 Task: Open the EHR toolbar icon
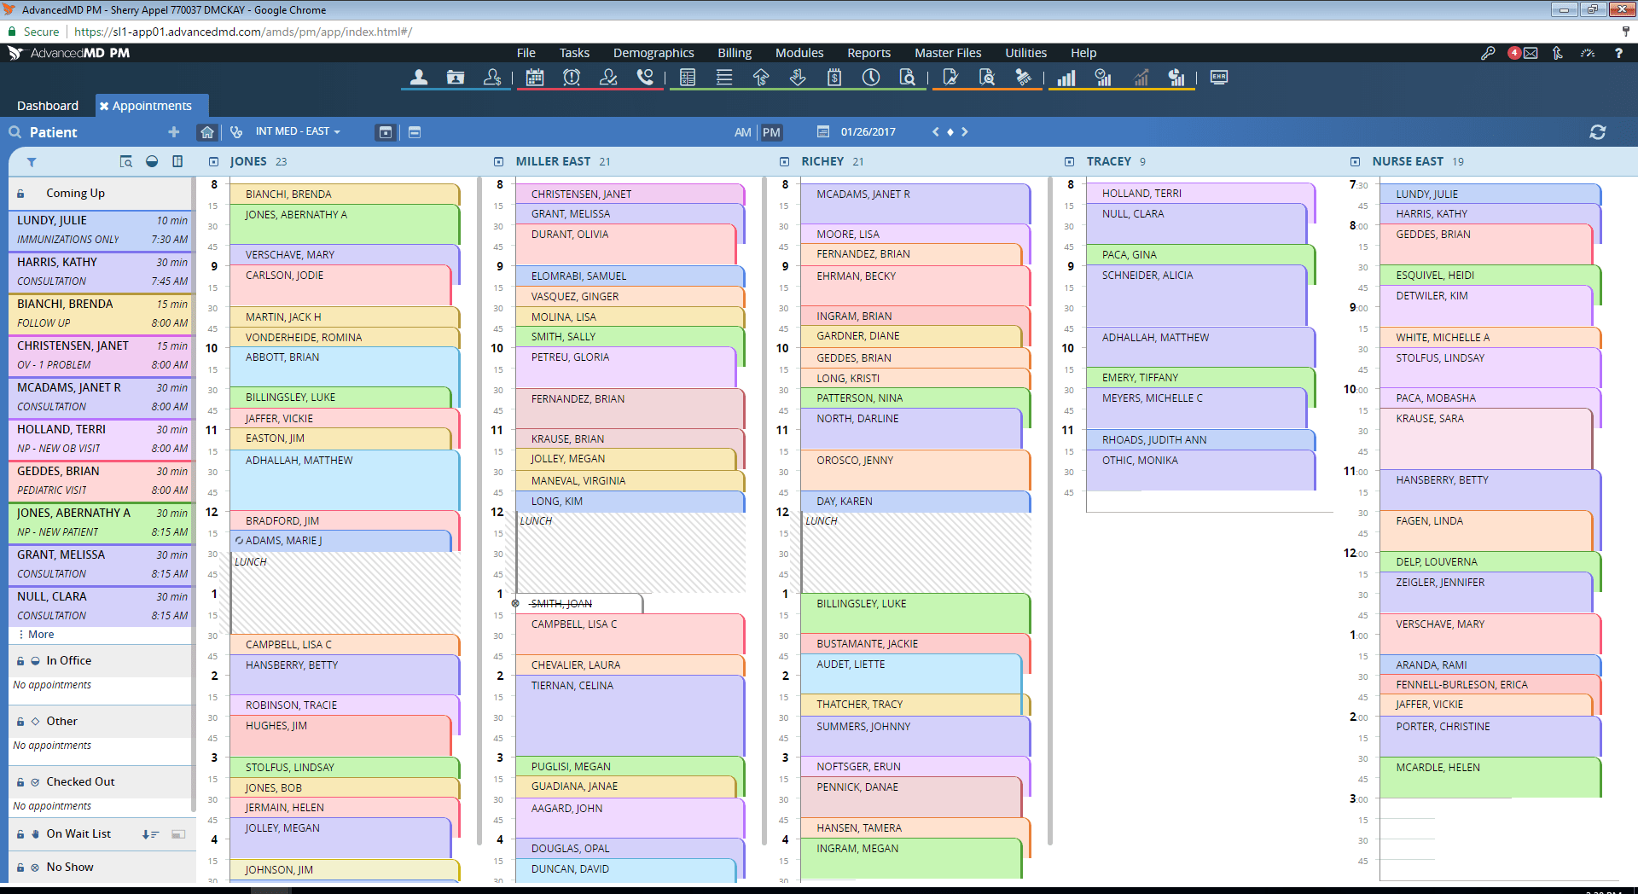[x=1218, y=78]
